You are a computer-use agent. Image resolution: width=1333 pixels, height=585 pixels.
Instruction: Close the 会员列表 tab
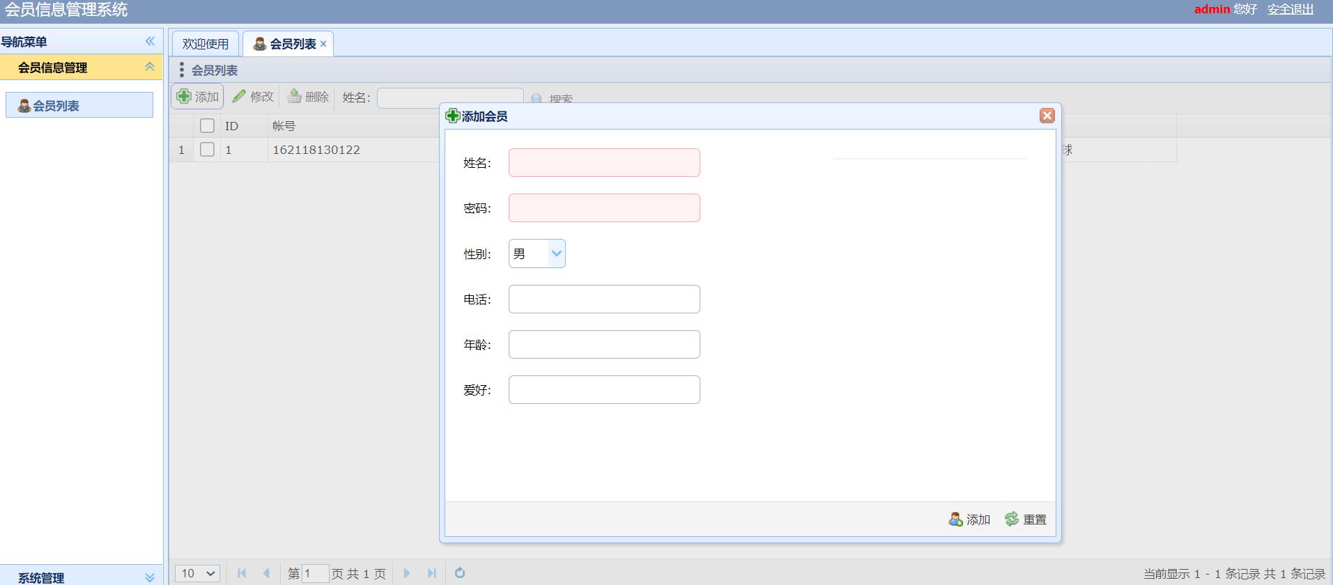pyautogui.click(x=323, y=44)
